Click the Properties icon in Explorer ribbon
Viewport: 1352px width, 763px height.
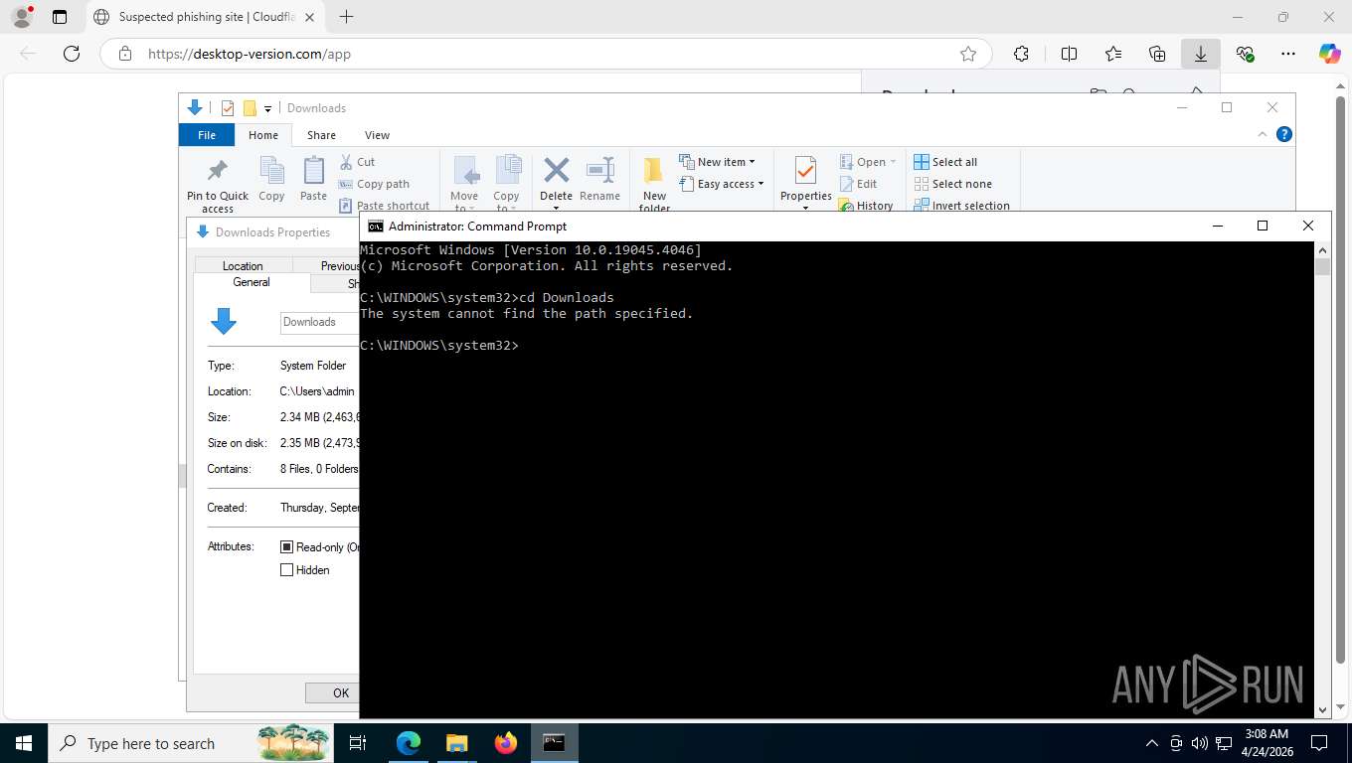[805, 180]
